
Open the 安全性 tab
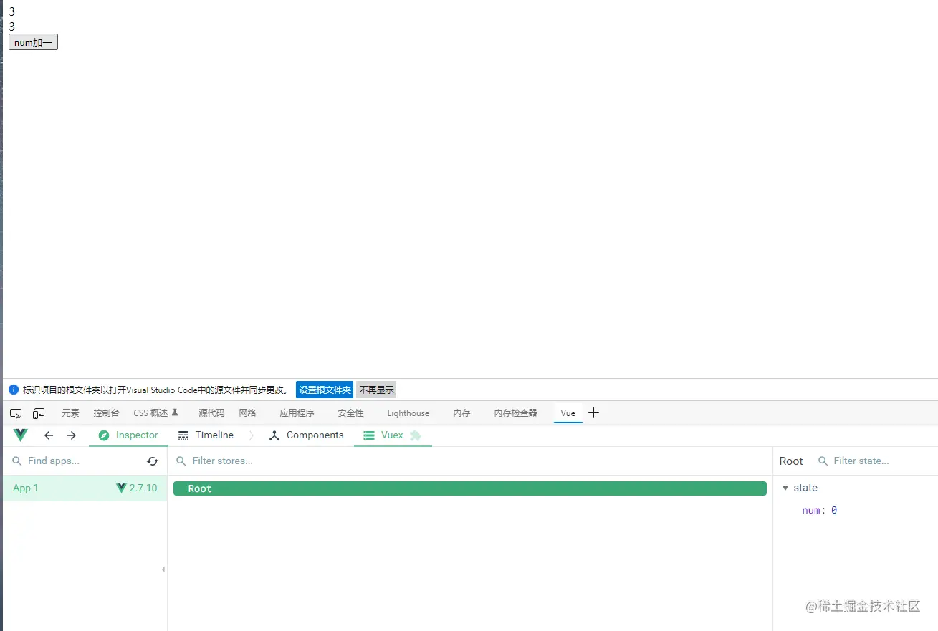(x=350, y=413)
